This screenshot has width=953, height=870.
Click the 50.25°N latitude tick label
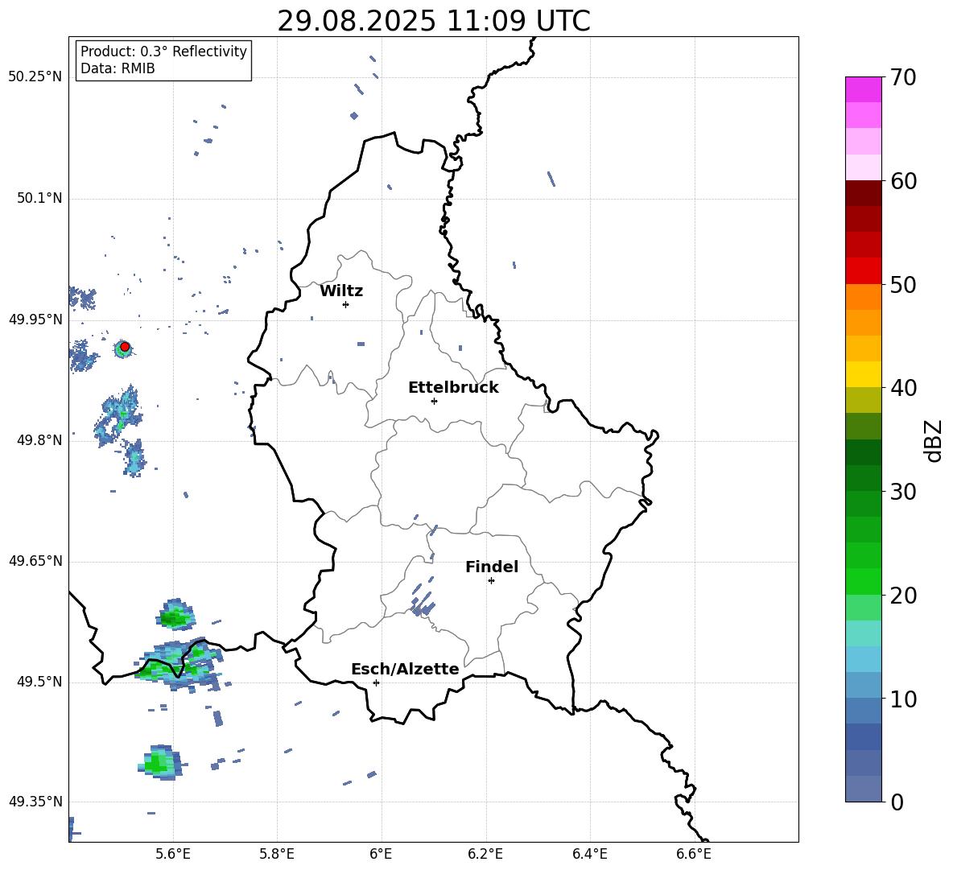pyautogui.click(x=35, y=77)
